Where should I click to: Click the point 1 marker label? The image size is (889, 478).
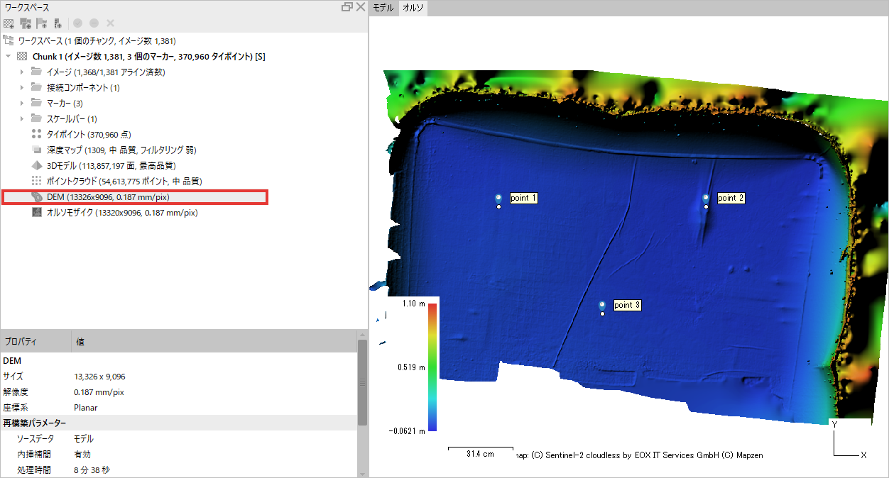pos(523,198)
